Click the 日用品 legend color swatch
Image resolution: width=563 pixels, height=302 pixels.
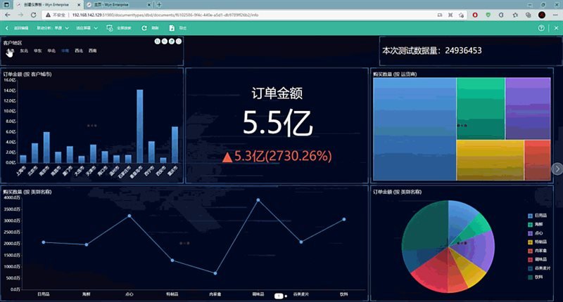tap(529, 216)
